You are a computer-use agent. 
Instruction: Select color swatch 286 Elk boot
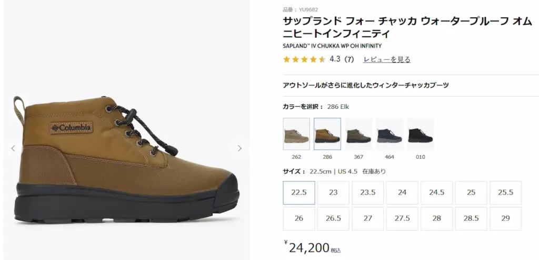[327, 134]
